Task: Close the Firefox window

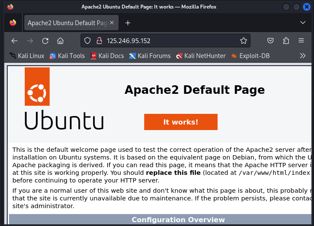Action: 307,7
